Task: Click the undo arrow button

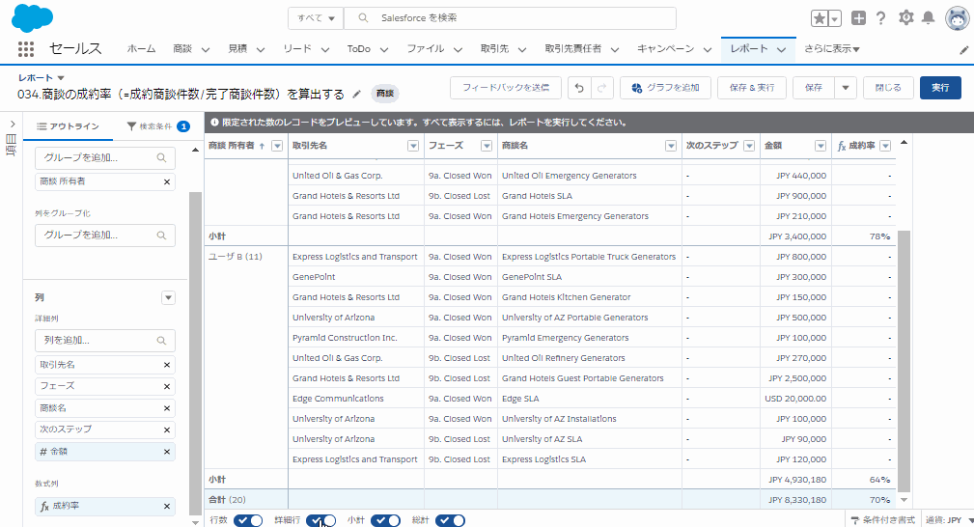Action: coord(579,88)
